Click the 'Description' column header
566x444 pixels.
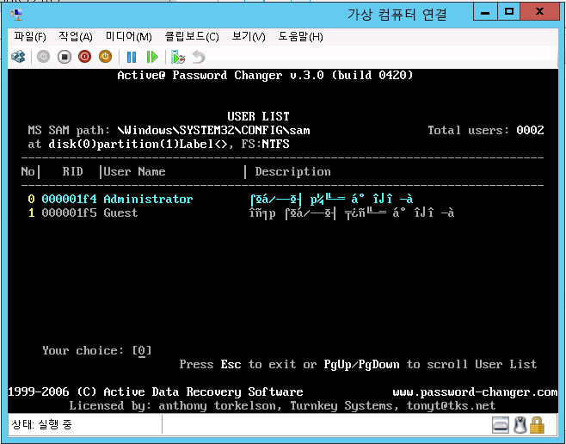(x=292, y=171)
